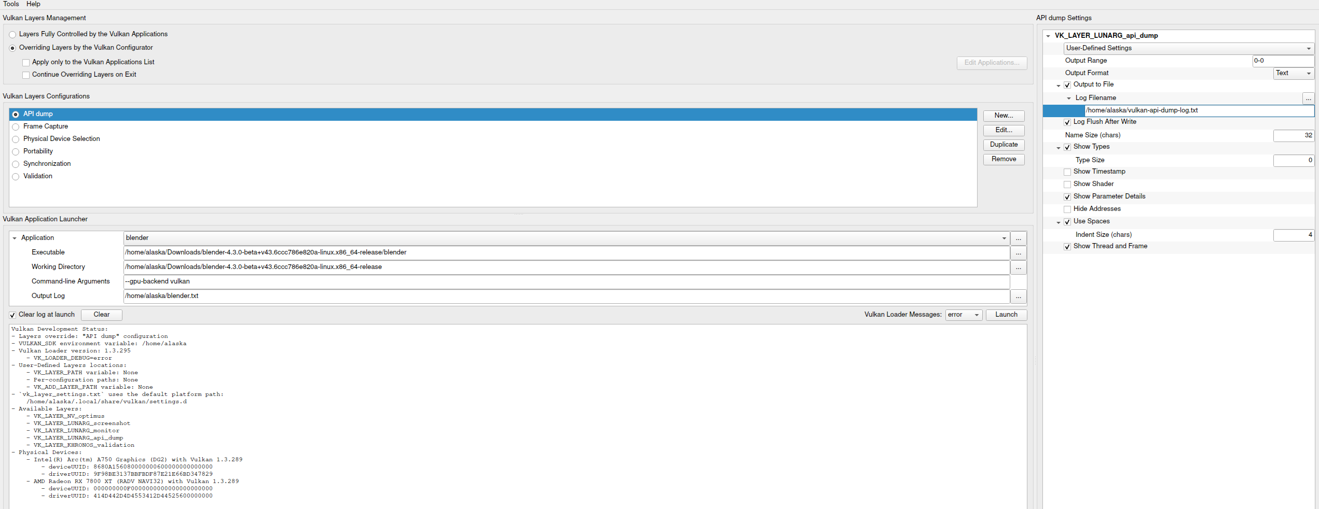The image size is (1319, 509).
Task: Click browse button beside Log Filename
Action: 1308,98
